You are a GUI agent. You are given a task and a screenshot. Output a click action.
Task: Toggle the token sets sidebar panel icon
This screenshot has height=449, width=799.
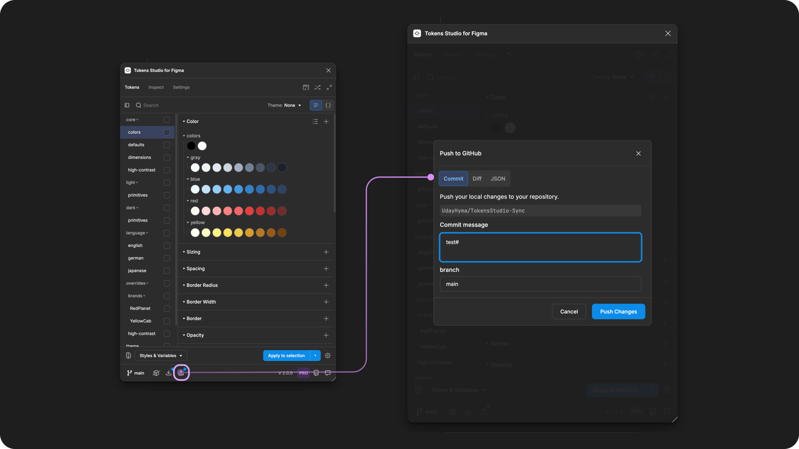pos(127,105)
